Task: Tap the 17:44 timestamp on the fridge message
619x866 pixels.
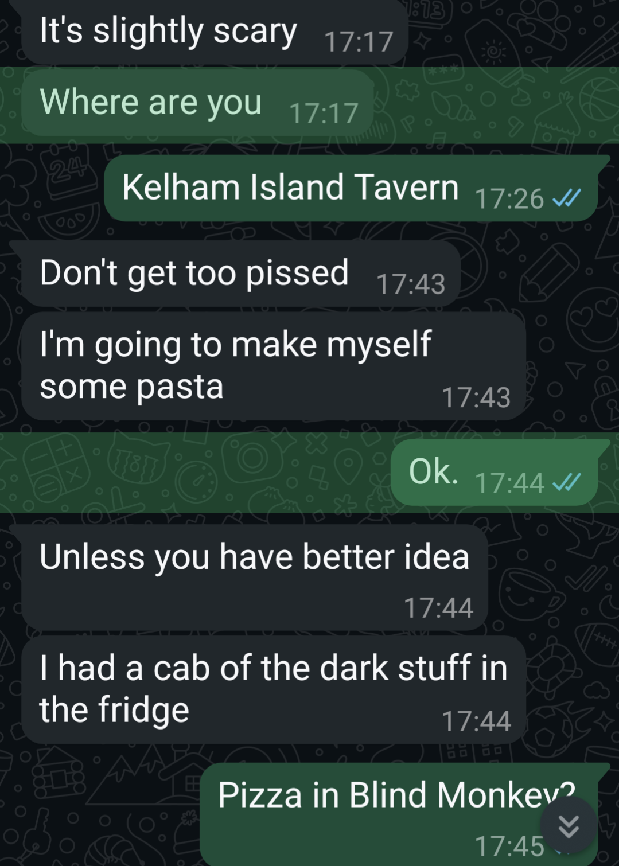Action: pyautogui.click(x=476, y=721)
